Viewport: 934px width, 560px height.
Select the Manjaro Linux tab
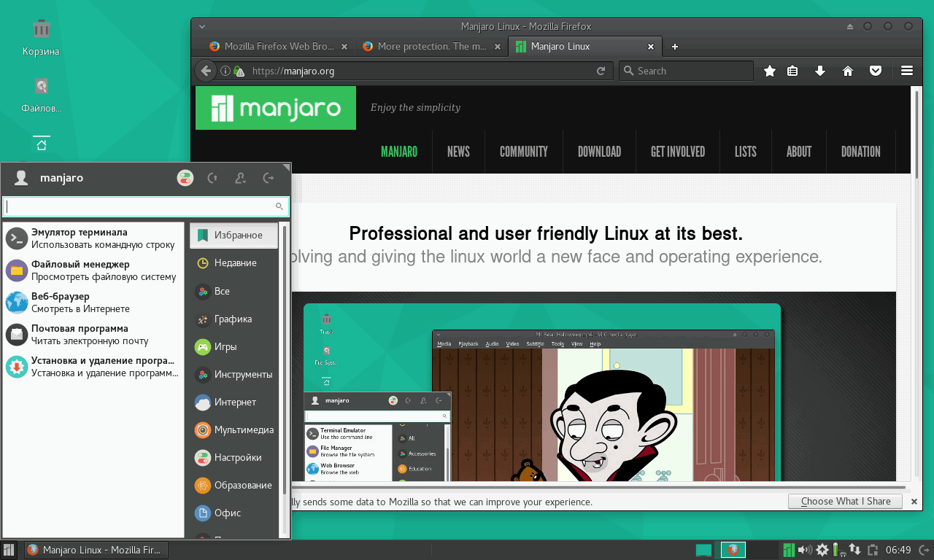tap(585, 47)
